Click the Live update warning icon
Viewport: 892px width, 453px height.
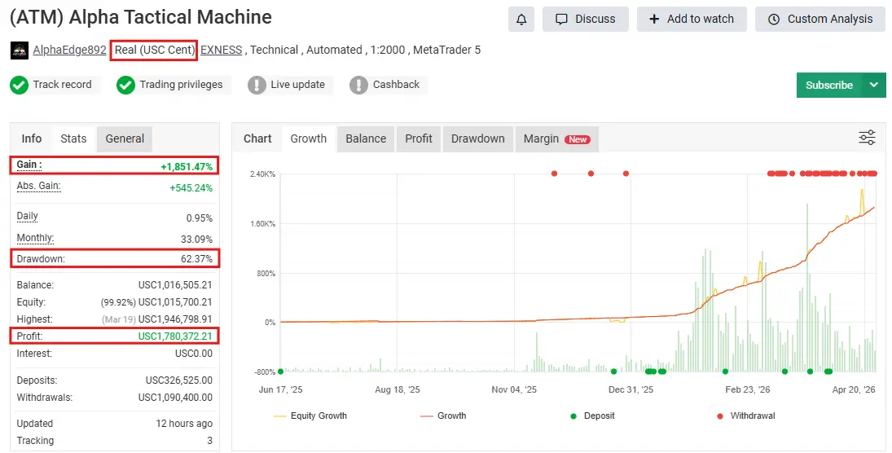(x=257, y=85)
